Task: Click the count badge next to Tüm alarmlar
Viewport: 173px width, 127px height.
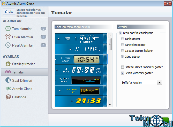Action: click(43, 29)
